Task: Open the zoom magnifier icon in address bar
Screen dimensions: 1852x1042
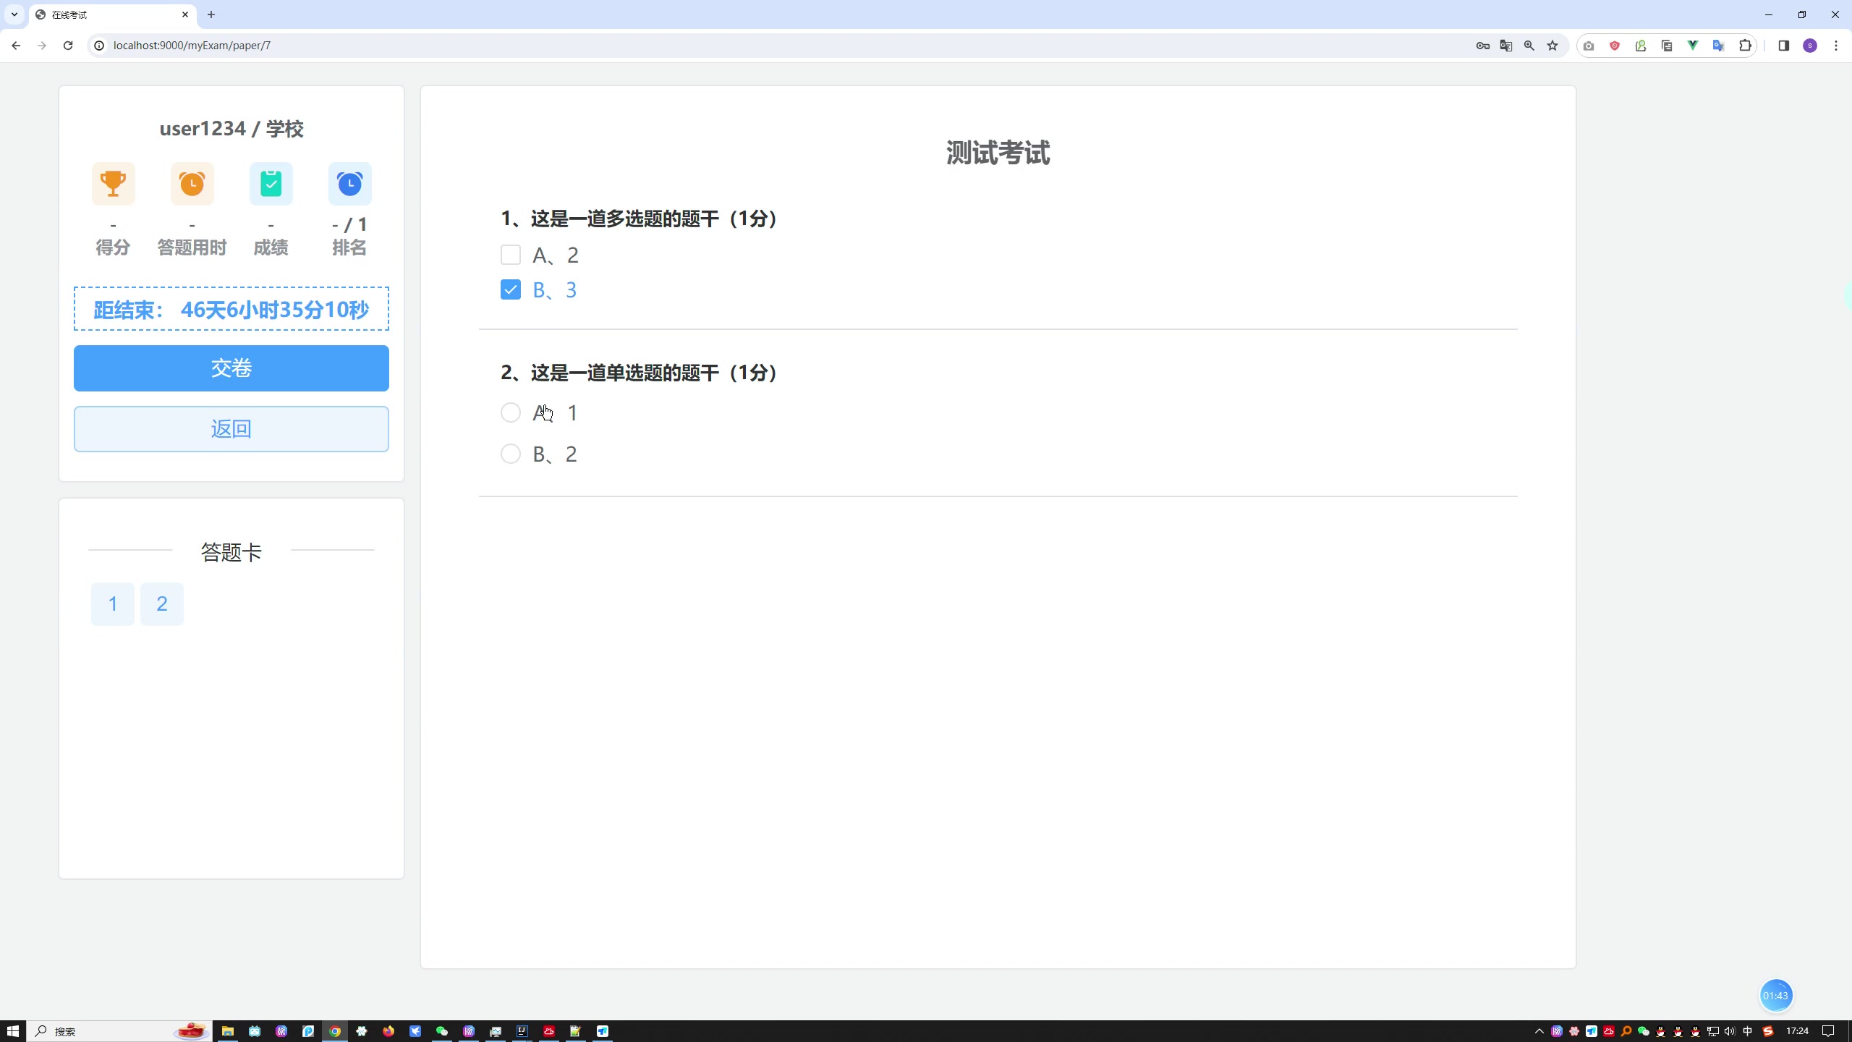Action: tap(1529, 46)
